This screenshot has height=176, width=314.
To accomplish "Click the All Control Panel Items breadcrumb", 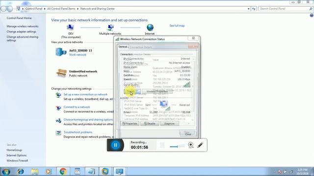I will pos(61,9).
